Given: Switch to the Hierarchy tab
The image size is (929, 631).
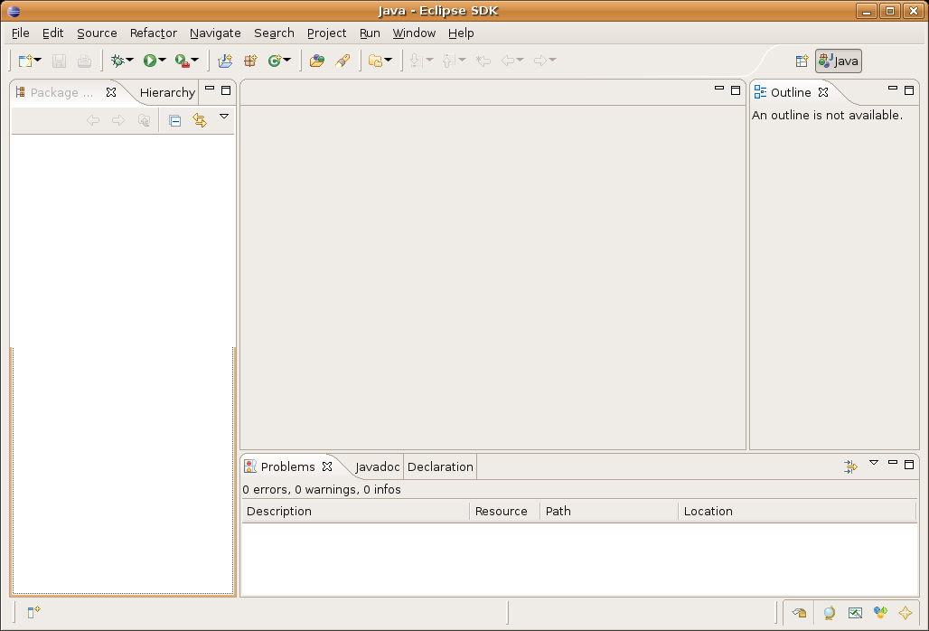Looking at the screenshot, I should (x=167, y=93).
